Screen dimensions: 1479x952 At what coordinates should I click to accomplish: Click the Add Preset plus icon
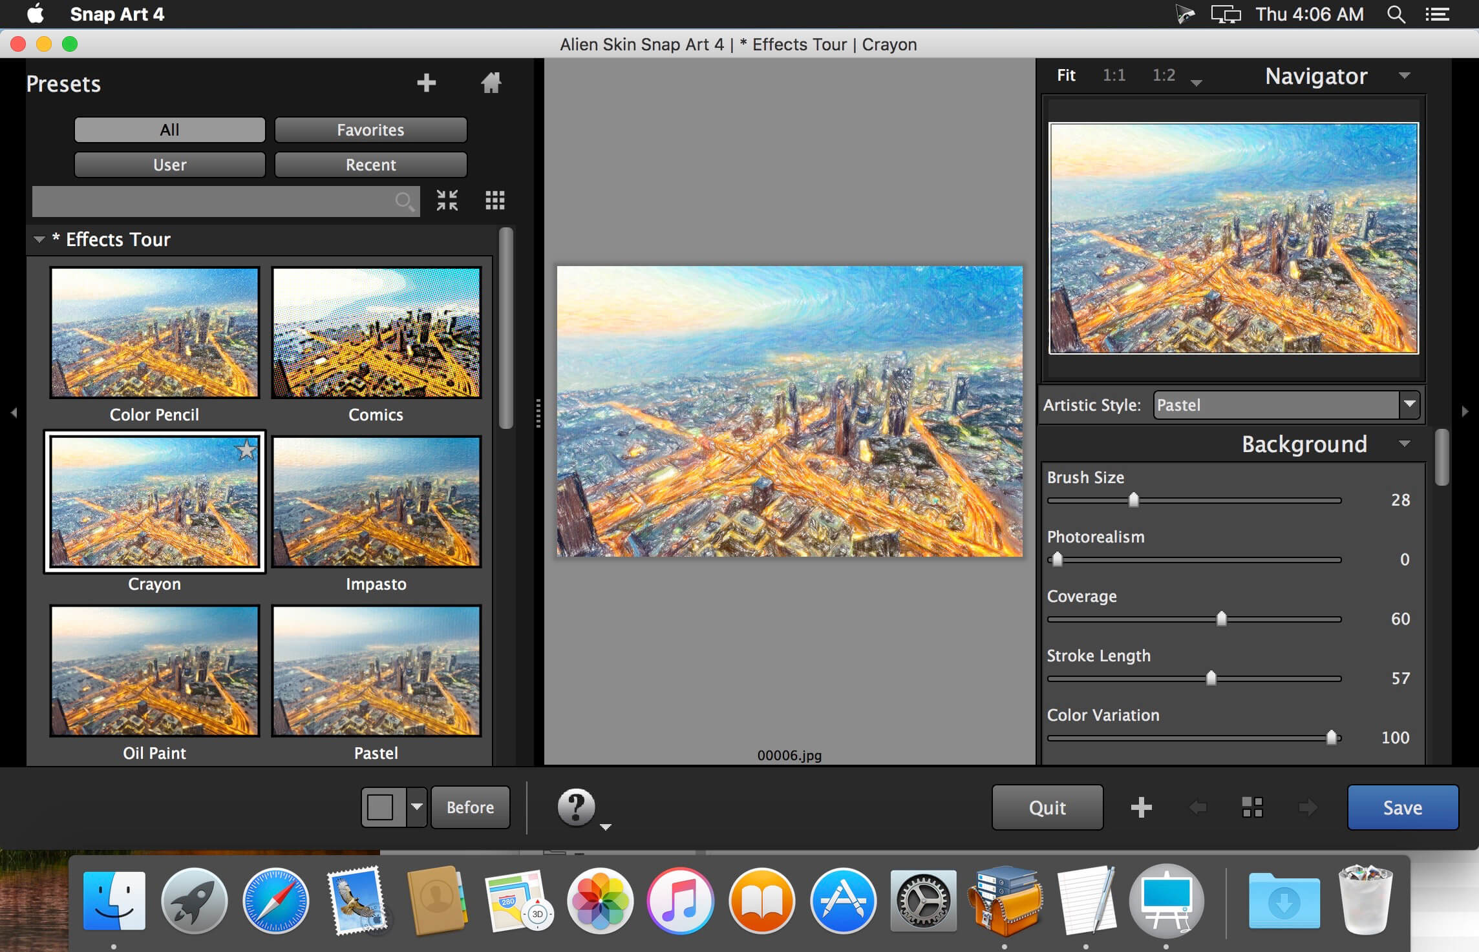point(426,79)
